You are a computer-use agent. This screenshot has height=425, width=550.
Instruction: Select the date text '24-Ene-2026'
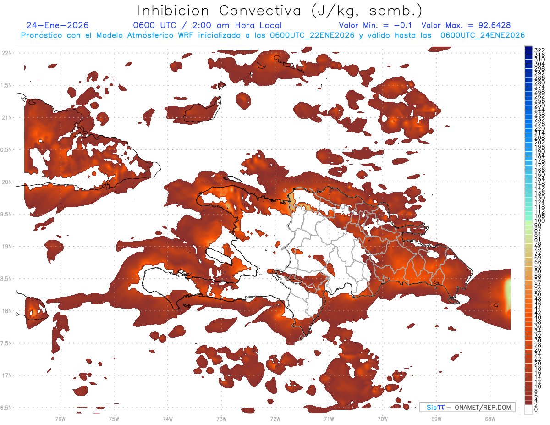[58, 25]
